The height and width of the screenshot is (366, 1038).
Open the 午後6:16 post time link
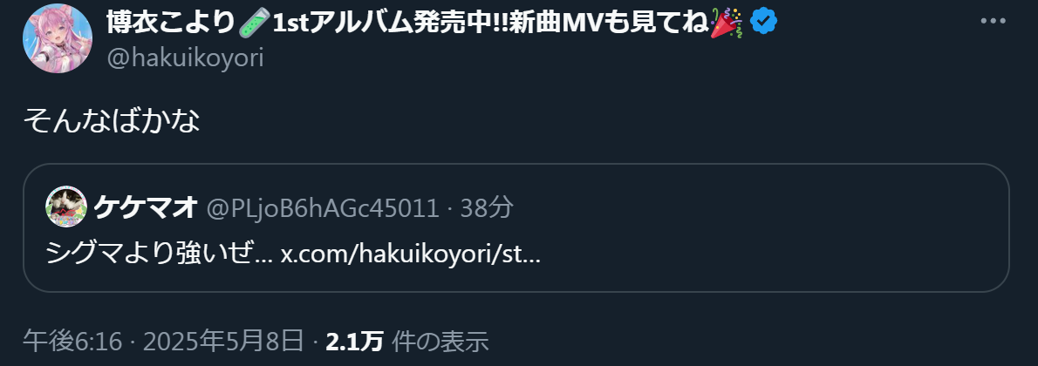[x=72, y=342]
